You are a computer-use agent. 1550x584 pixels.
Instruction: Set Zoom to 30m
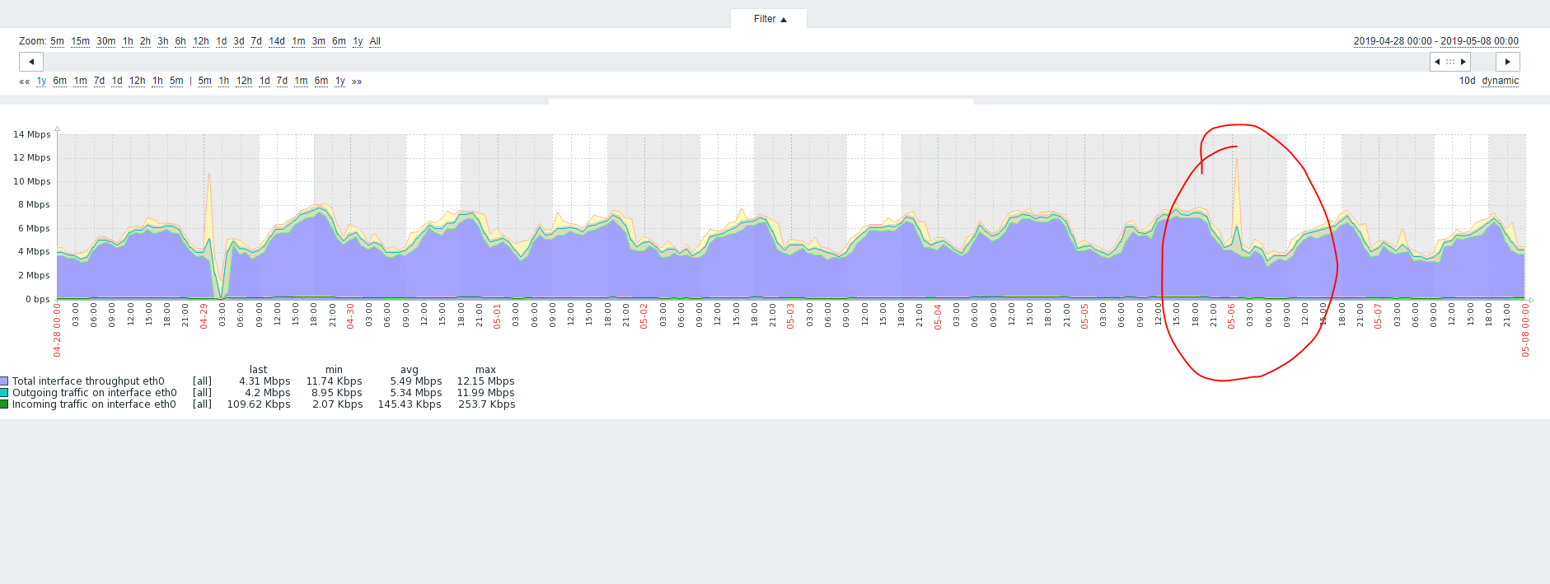click(105, 41)
